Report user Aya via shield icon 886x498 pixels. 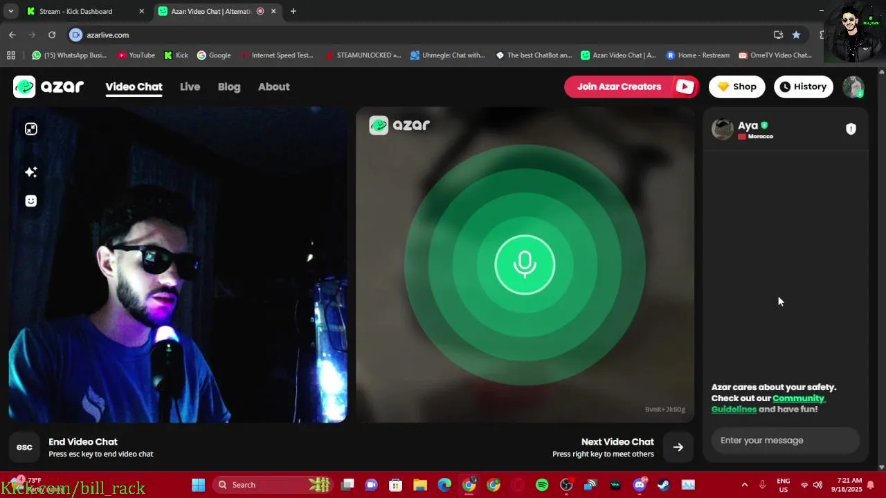pyautogui.click(x=851, y=129)
